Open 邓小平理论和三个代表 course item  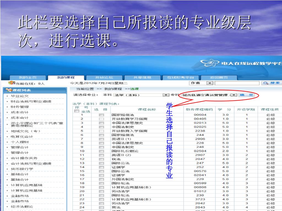[37, 124]
